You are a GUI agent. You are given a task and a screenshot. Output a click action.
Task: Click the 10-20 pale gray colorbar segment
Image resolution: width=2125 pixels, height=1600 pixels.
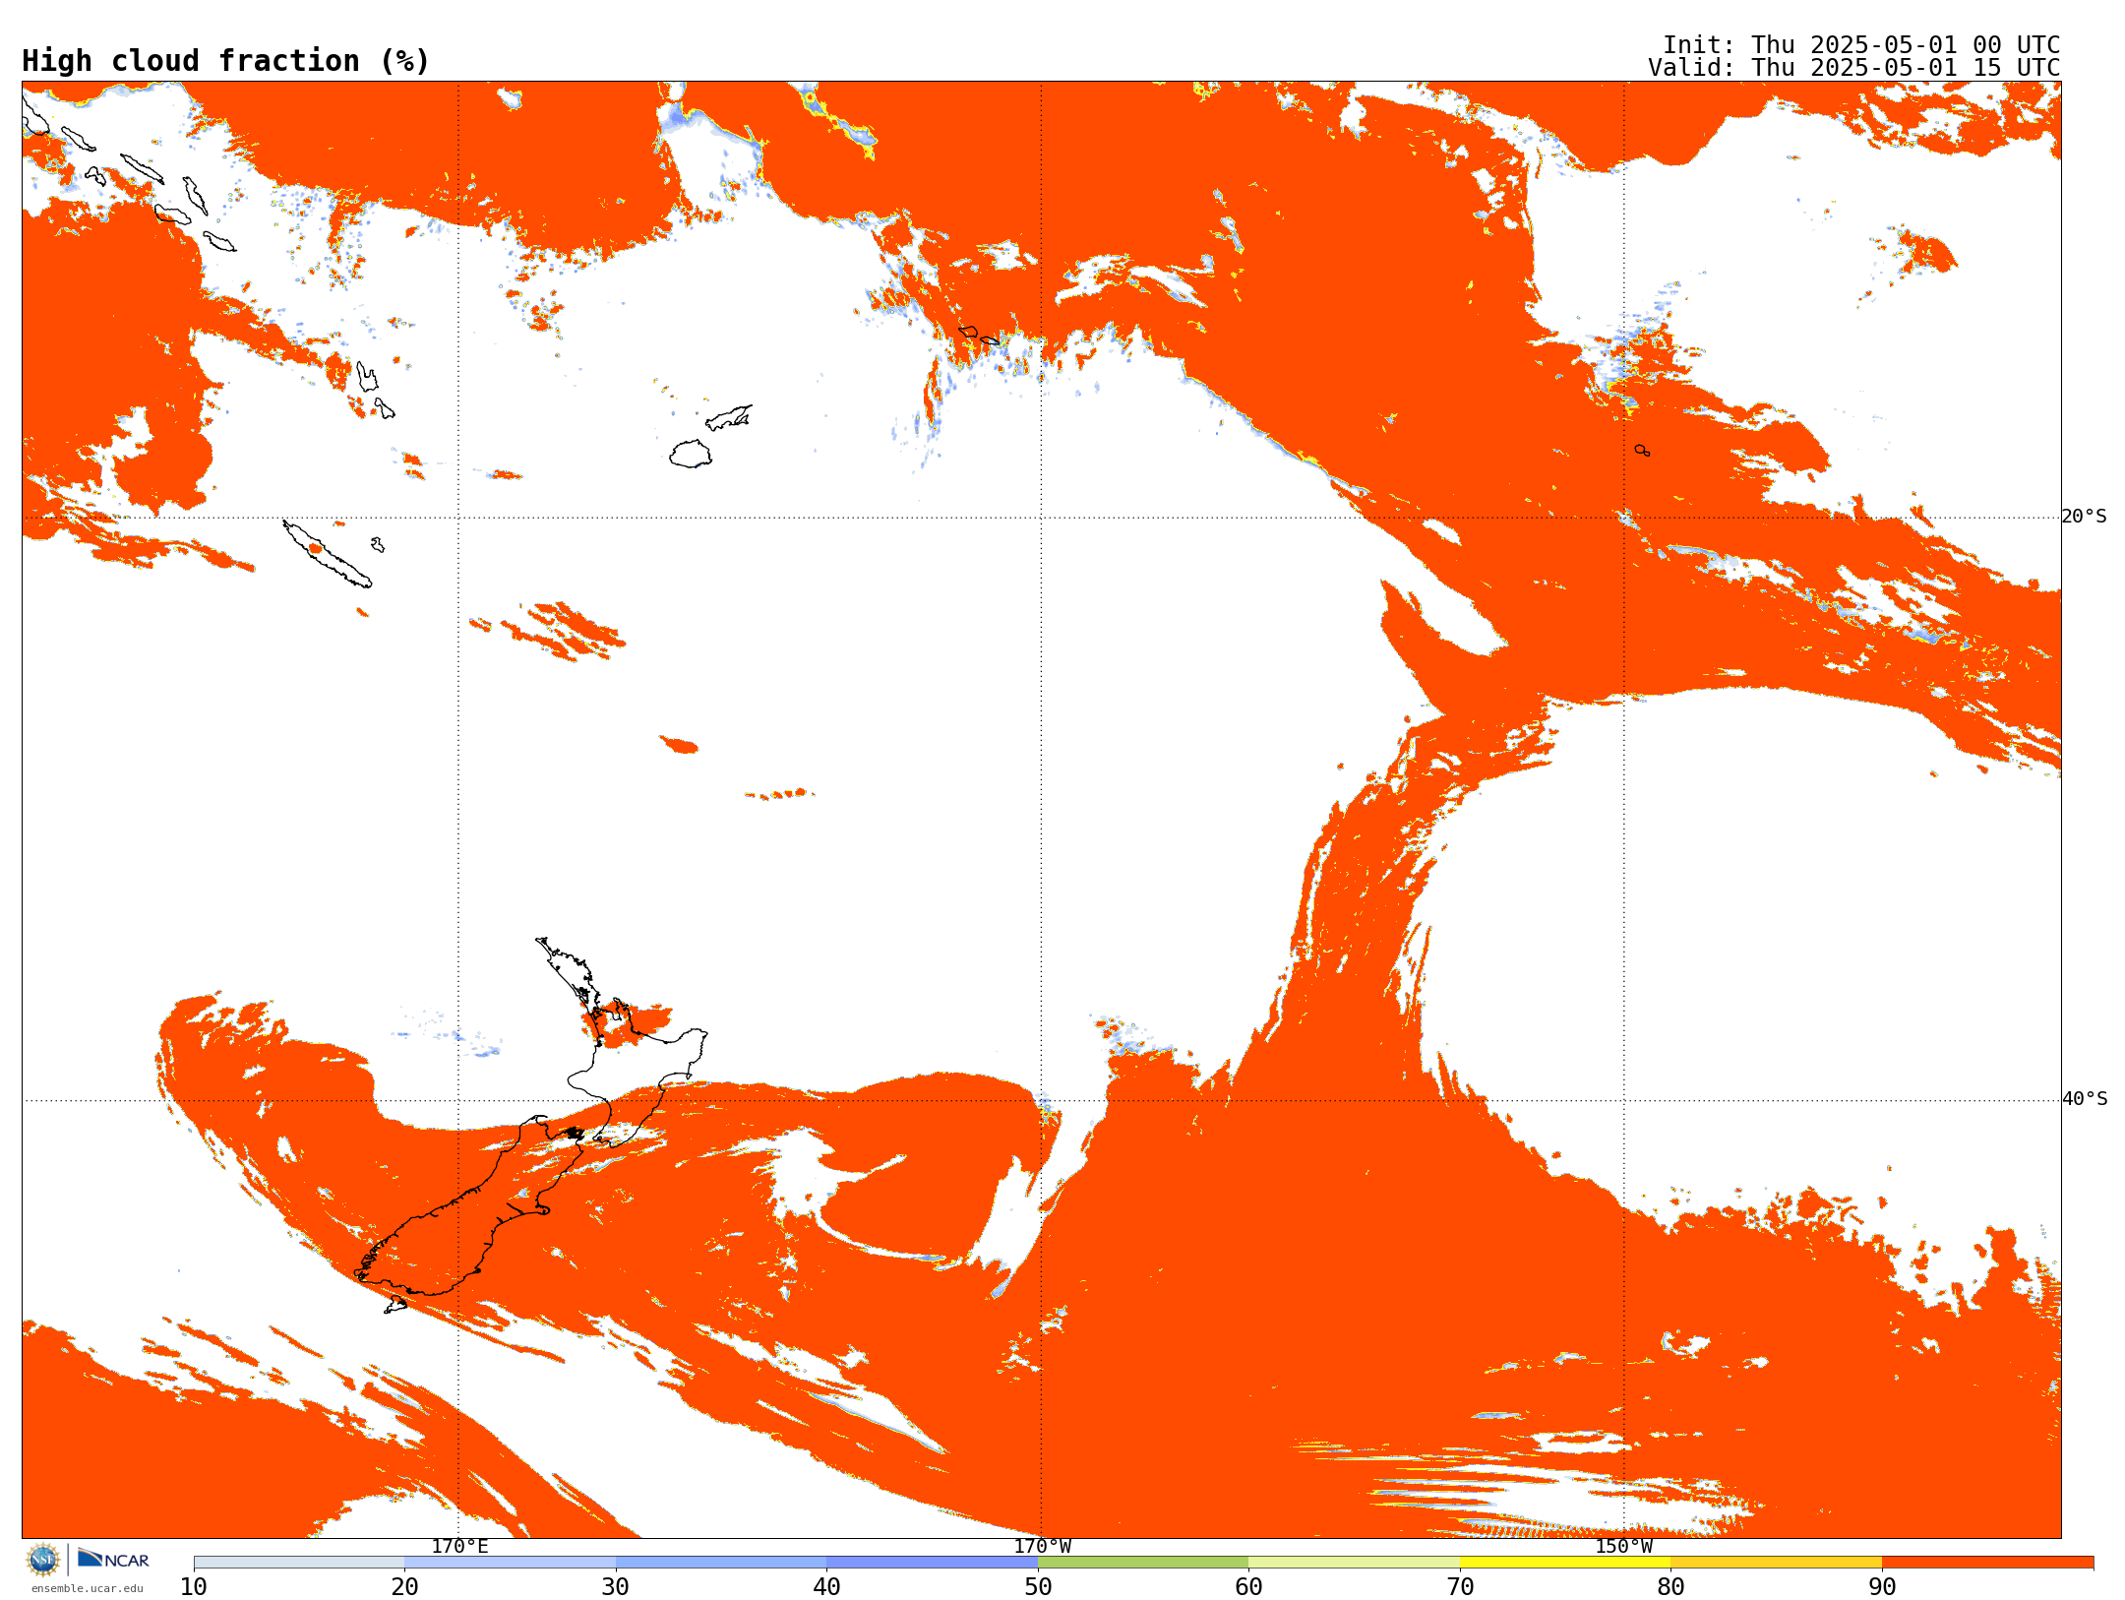coord(299,1563)
